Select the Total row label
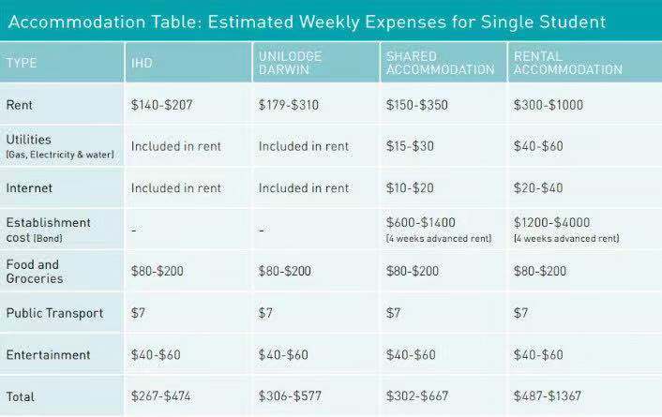Viewport: 662px width, 417px height. pyautogui.click(x=21, y=396)
